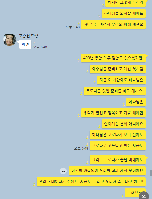Select message 하나님은 여전히 우리와 함께 계셔요
Viewport: 152px width, 199px height.
click(113, 24)
